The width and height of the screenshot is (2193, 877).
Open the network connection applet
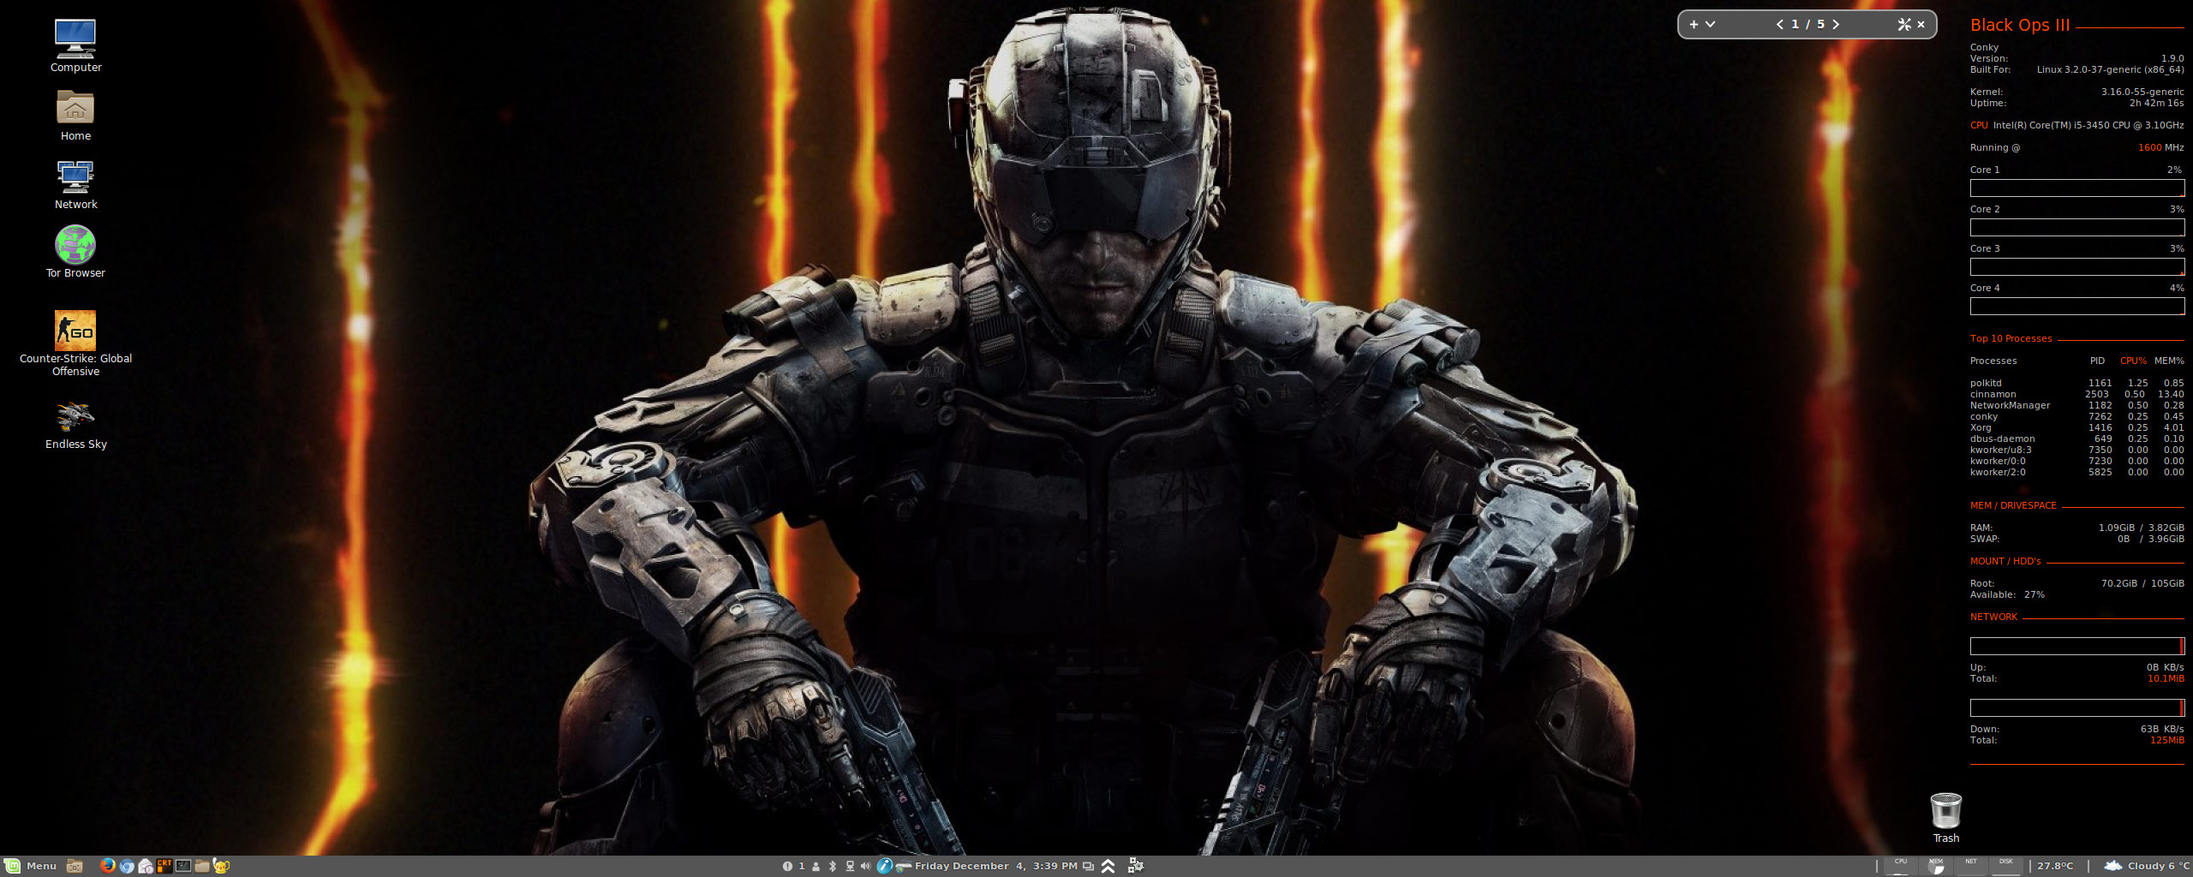click(x=850, y=866)
